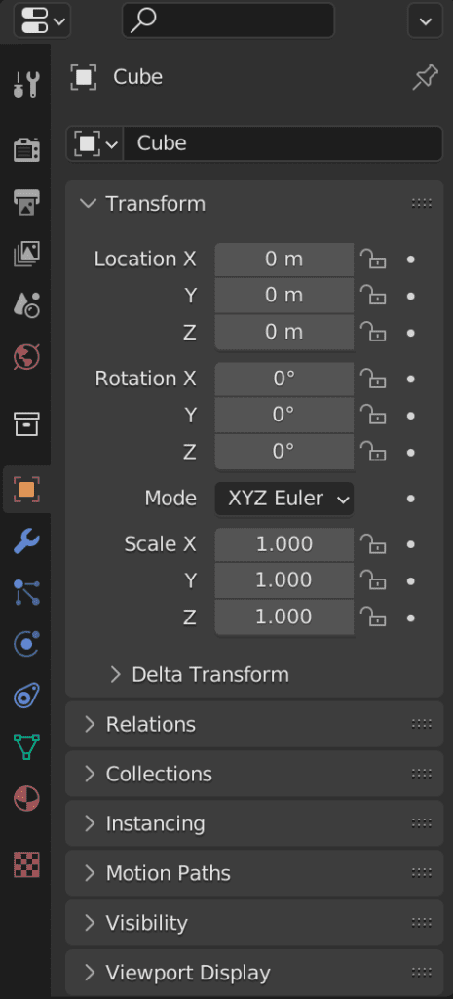Open the World properties tab
Viewport: 453px width, 999px height.
tap(26, 357)
